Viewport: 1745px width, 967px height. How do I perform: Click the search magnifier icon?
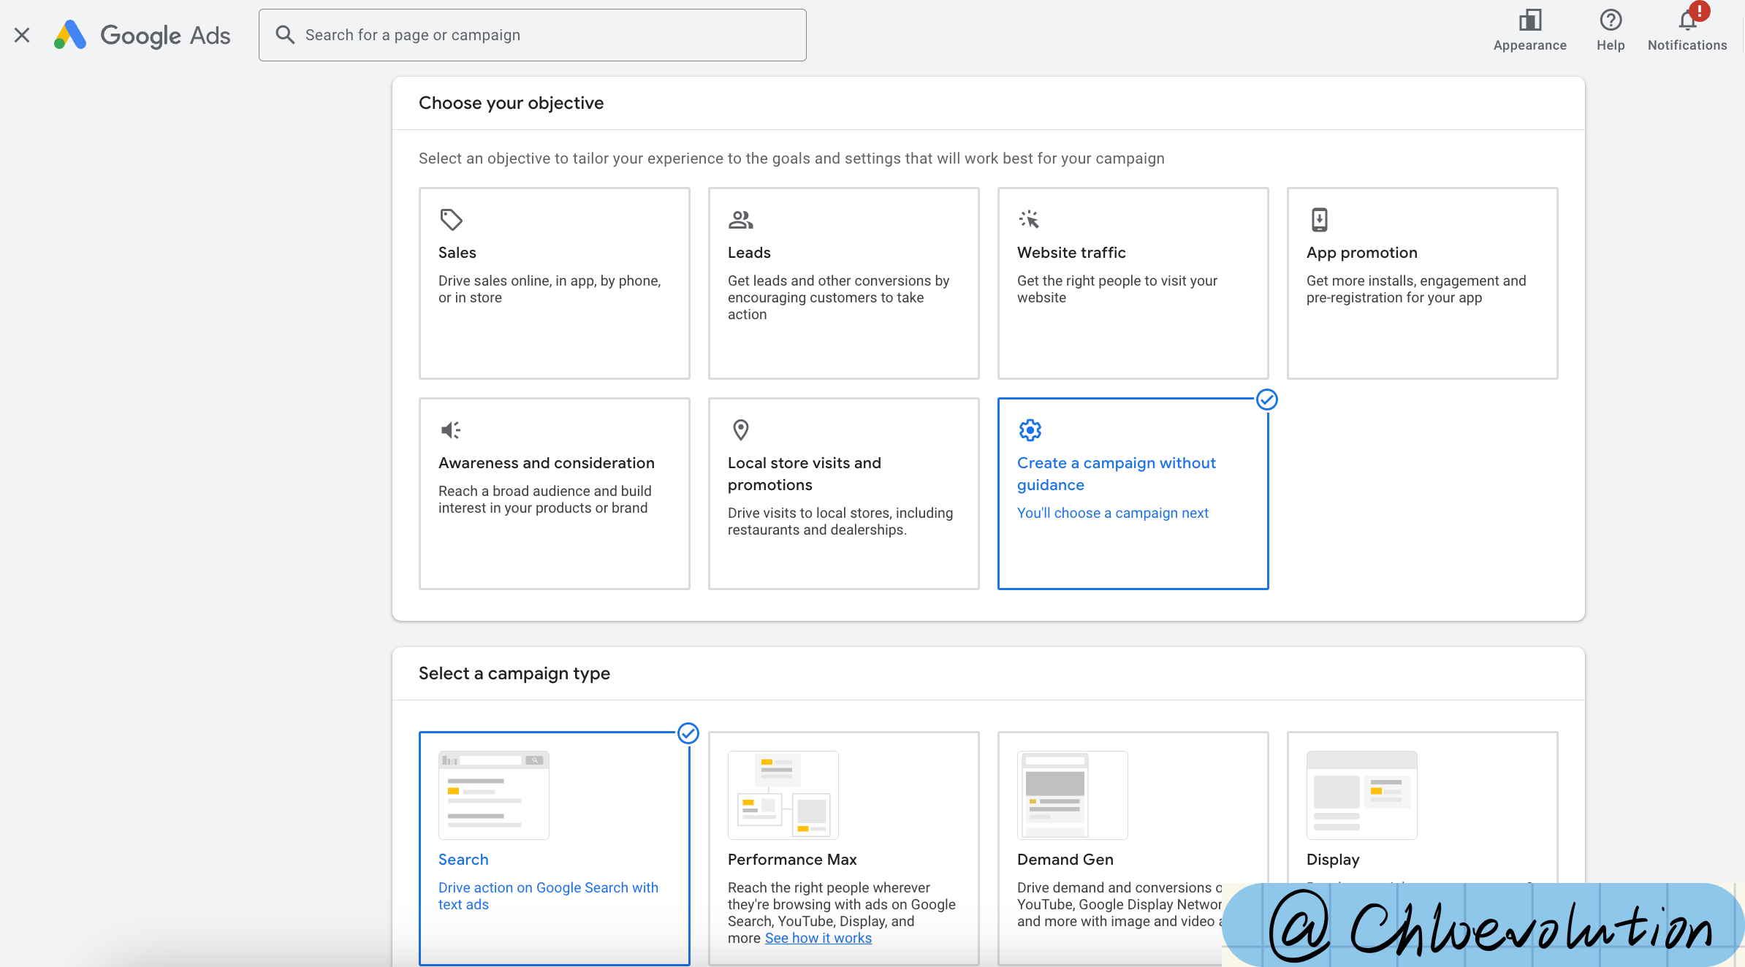click(285, 35)
